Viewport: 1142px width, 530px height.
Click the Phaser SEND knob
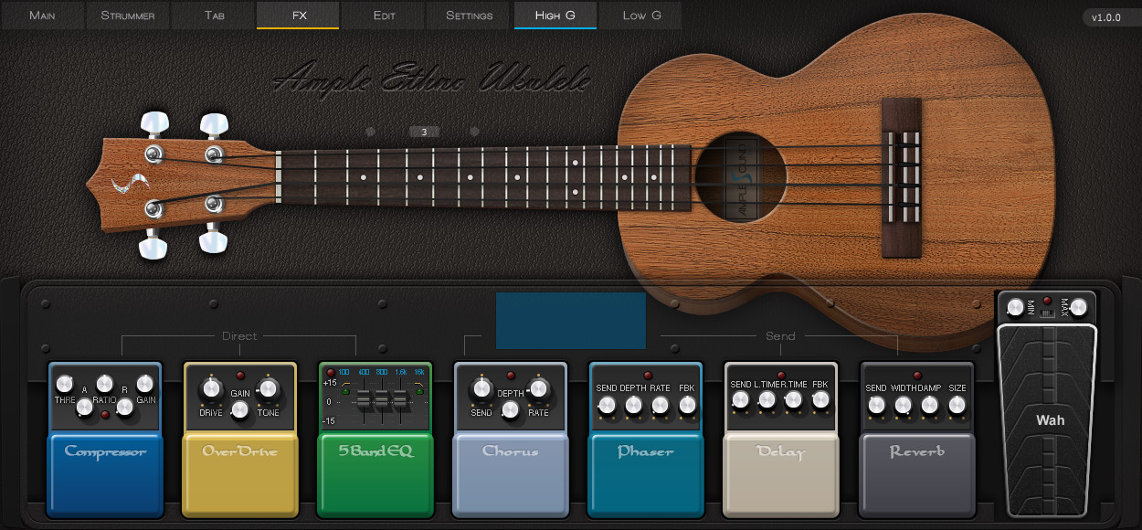607,405
